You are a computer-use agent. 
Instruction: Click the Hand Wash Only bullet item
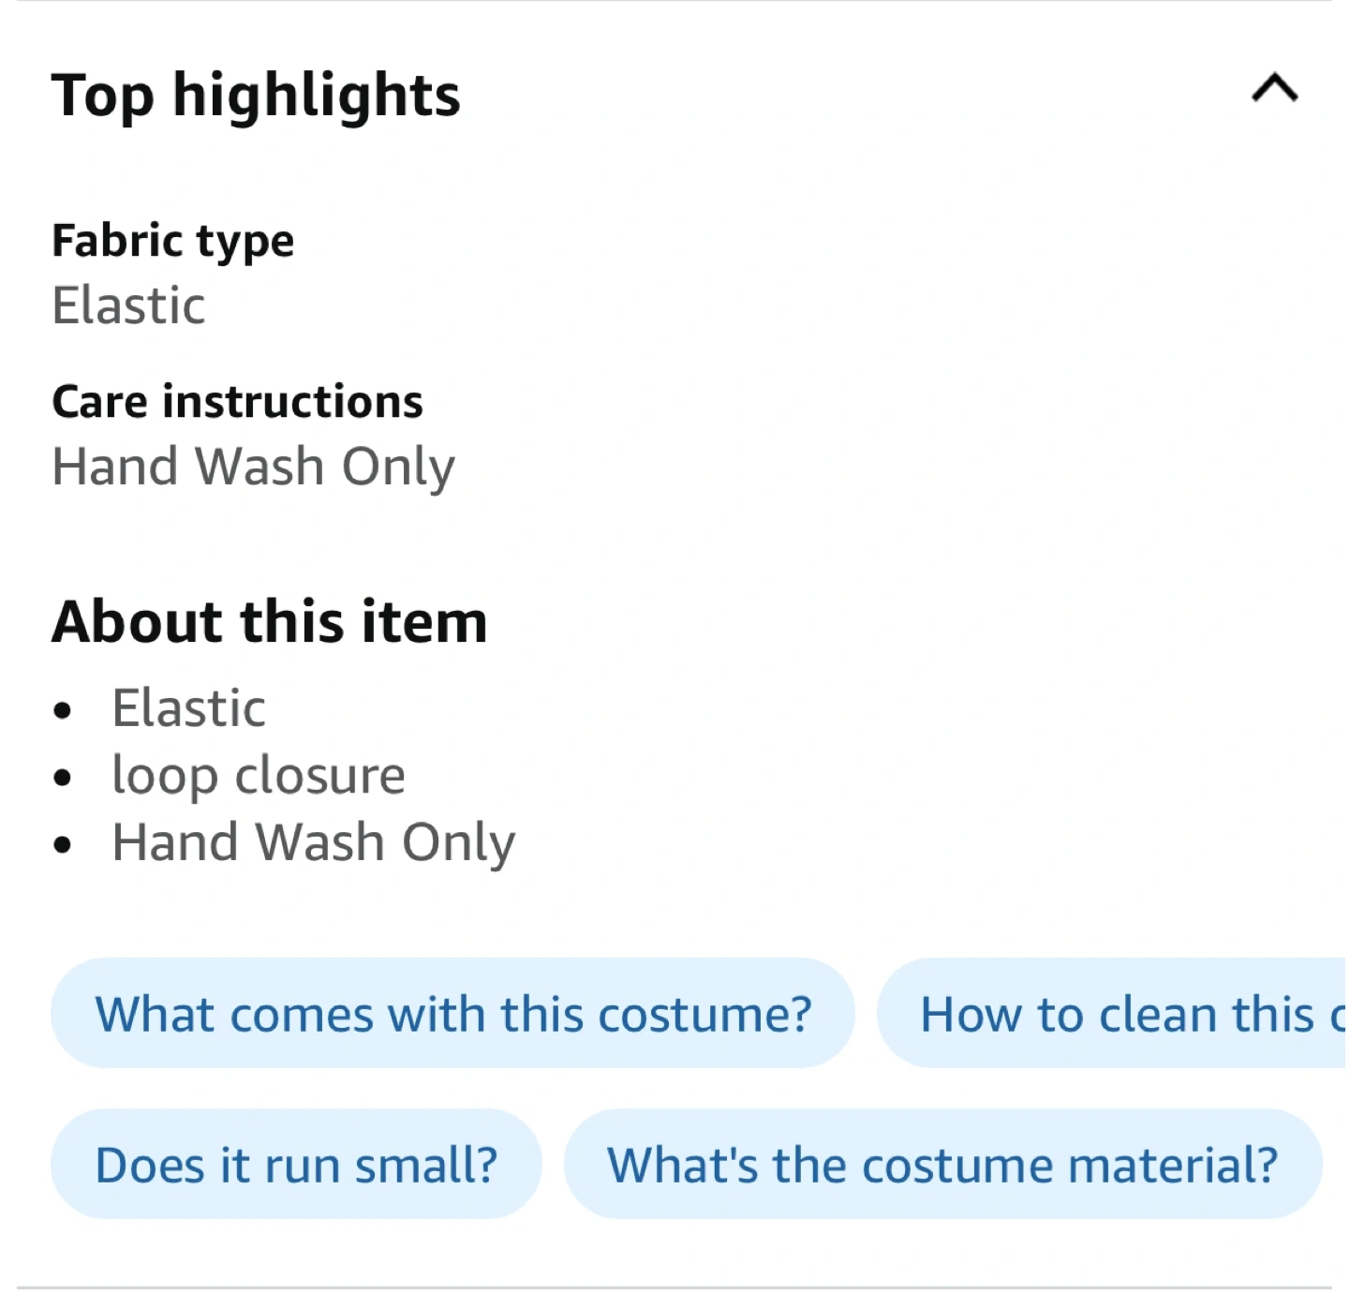point(313,841)
